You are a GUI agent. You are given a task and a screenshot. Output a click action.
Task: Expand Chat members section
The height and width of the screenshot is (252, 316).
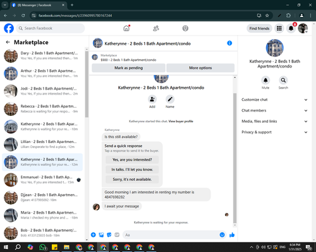274,110
